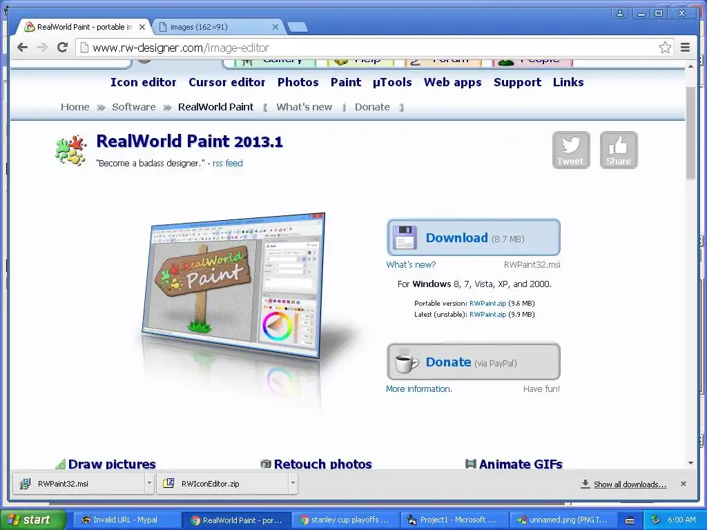Click the page icon in the address bar

click(84, 48)
